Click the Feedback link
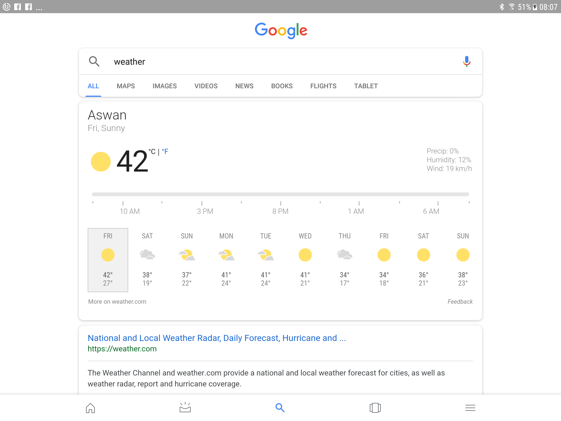This screenshot has height=421, width=561. pyautogui.click(x=460, y=301)
